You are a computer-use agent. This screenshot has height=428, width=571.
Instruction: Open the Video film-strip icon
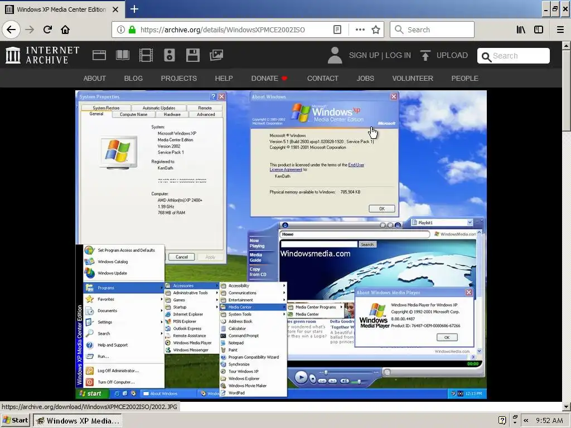pos(146,55)
